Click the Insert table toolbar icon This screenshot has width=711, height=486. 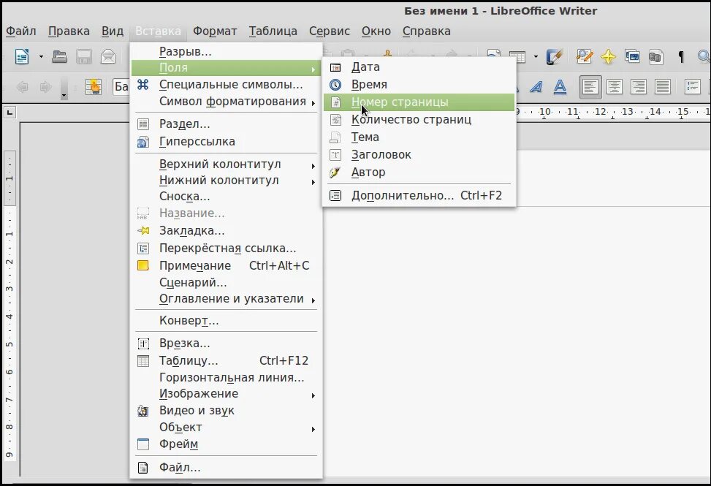pyautogui.click(x=517, y=57)
